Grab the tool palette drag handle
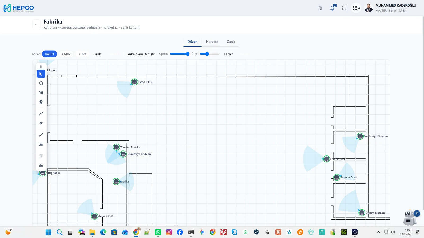 [x=41, y=66]
